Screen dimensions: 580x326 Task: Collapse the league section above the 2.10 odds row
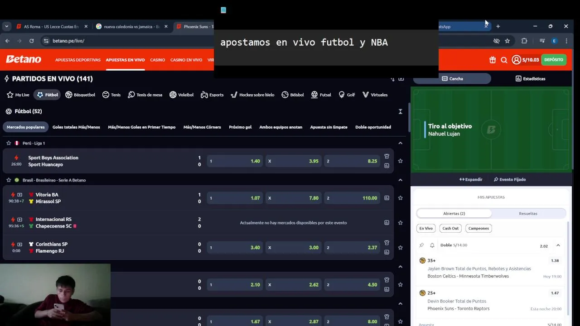pyautogui.click(x=400, y=267)
